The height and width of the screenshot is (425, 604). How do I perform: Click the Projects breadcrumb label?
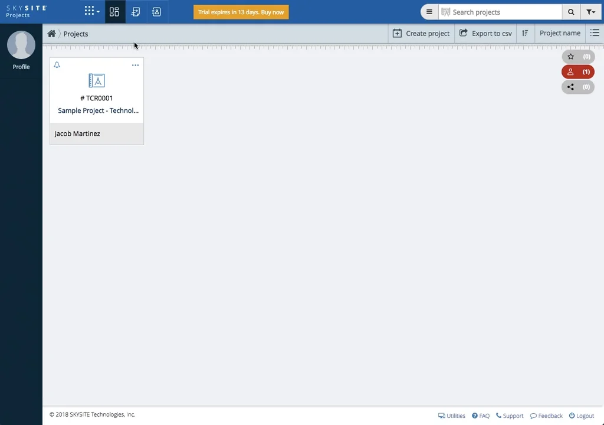click(75, 34)
